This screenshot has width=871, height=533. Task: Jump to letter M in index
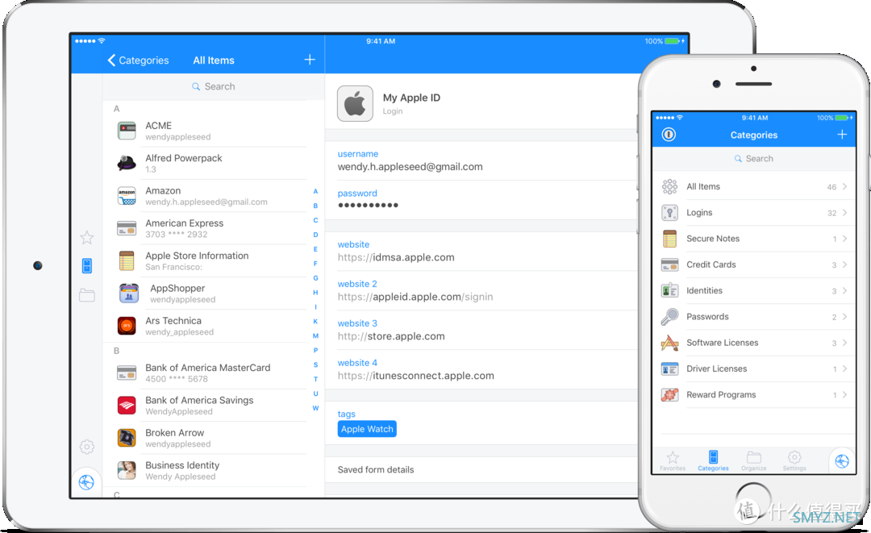point(315,336)
